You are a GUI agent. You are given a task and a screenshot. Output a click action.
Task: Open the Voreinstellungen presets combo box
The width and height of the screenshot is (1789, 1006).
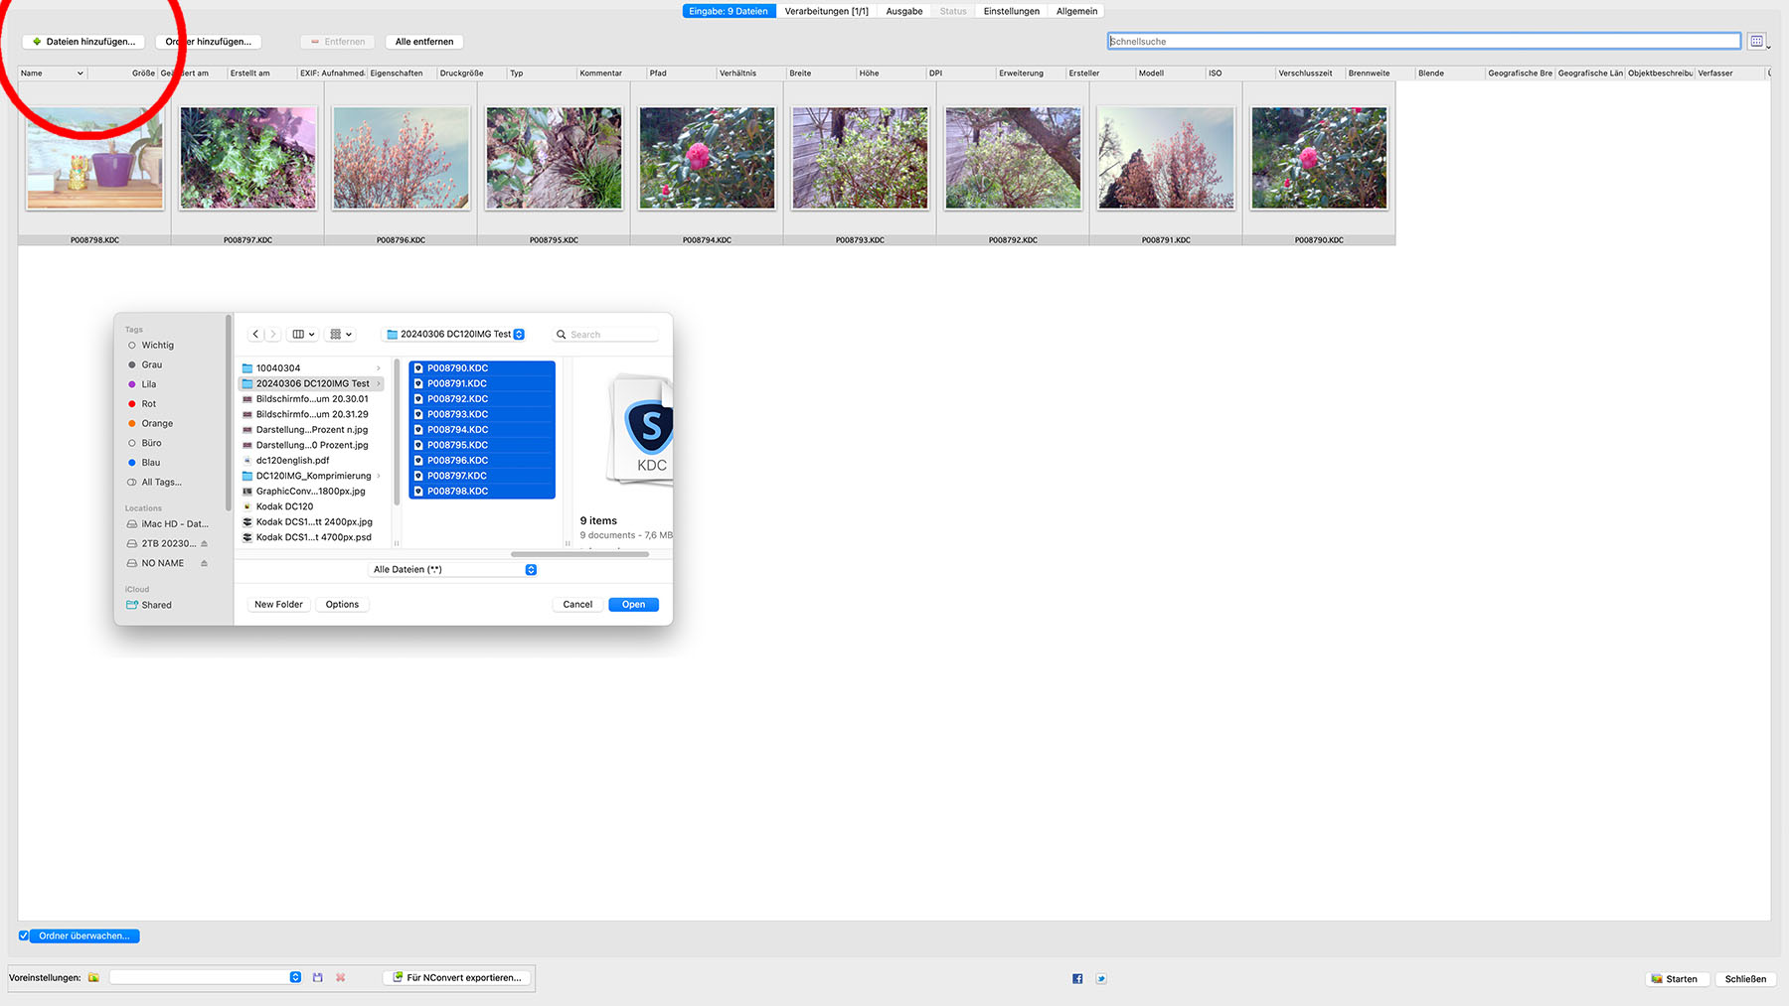(206, 977)
